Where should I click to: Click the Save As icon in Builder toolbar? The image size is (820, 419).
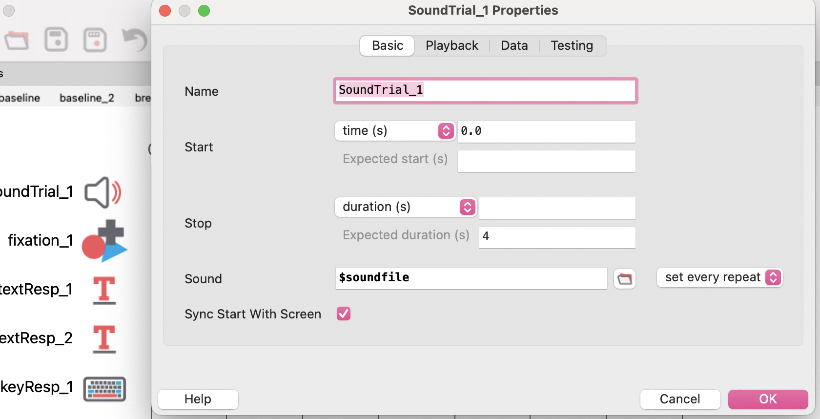click(95, 40)
